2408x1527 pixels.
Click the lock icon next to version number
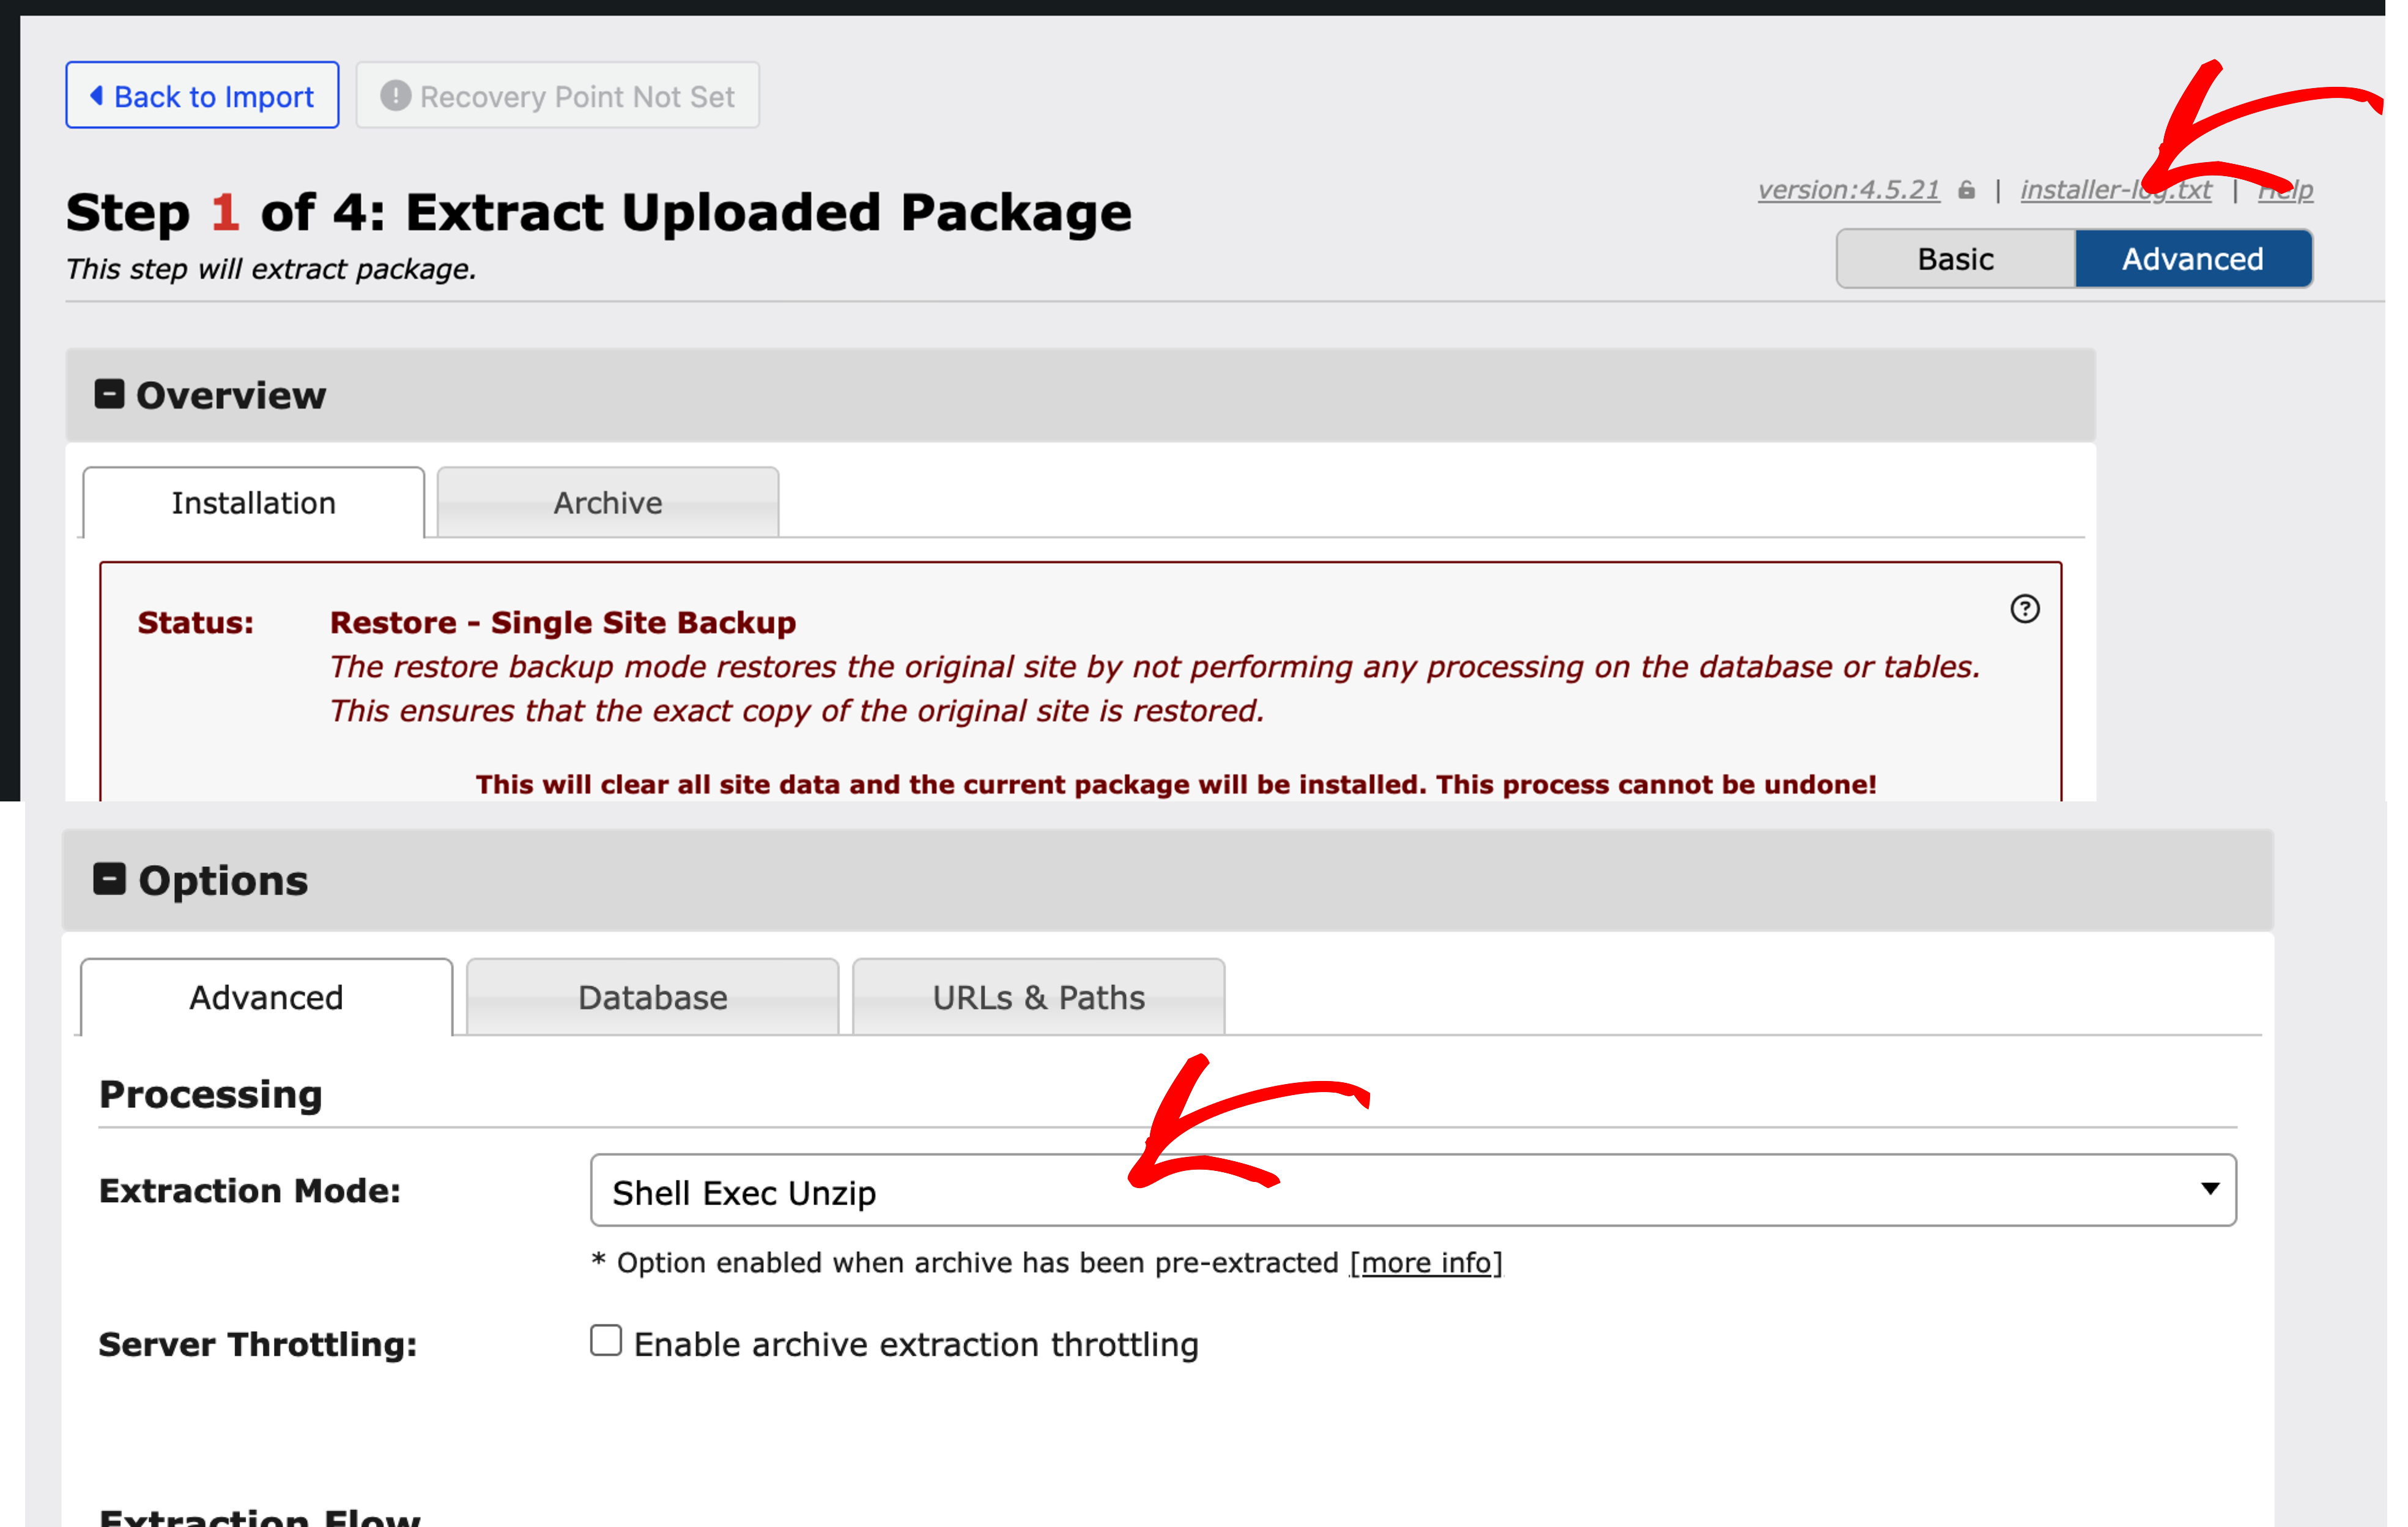1967,190
